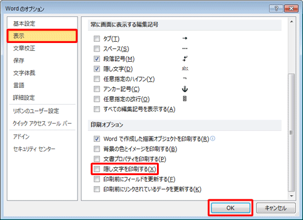Image resolution: width=303 pixels, height=220 pixels.
Task: Check 任意指定の改行(O) option
Action: [97, 99]
